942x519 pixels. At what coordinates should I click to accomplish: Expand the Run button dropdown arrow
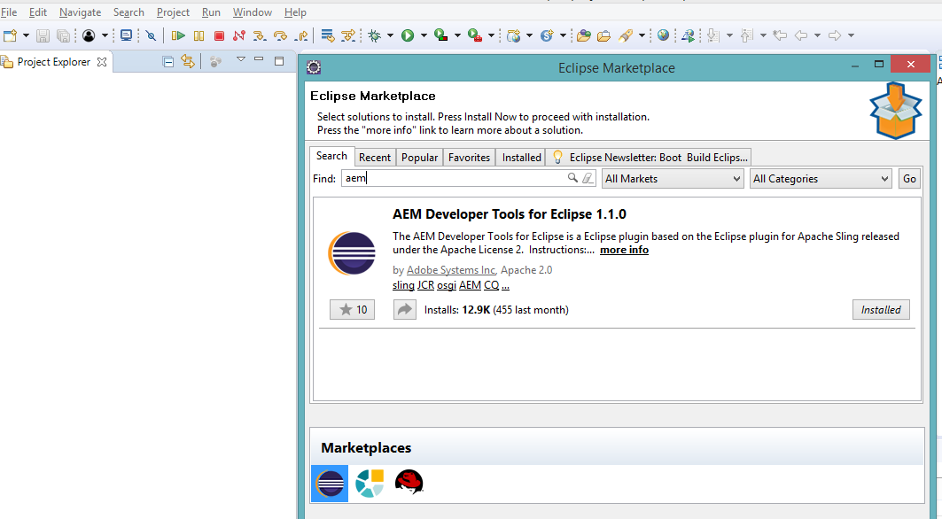tap(424, 35)
